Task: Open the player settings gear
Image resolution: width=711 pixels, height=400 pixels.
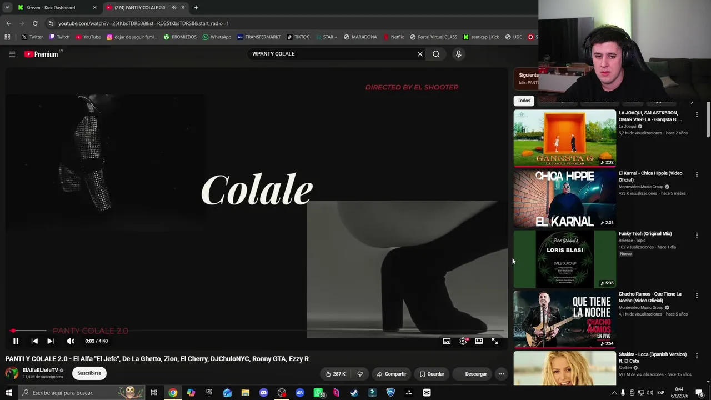Action: [463, 341]
